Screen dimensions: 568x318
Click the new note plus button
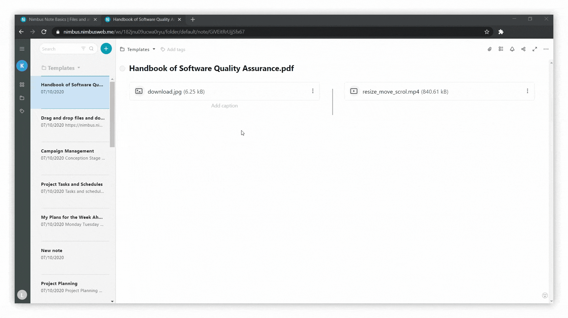(105, 48)
